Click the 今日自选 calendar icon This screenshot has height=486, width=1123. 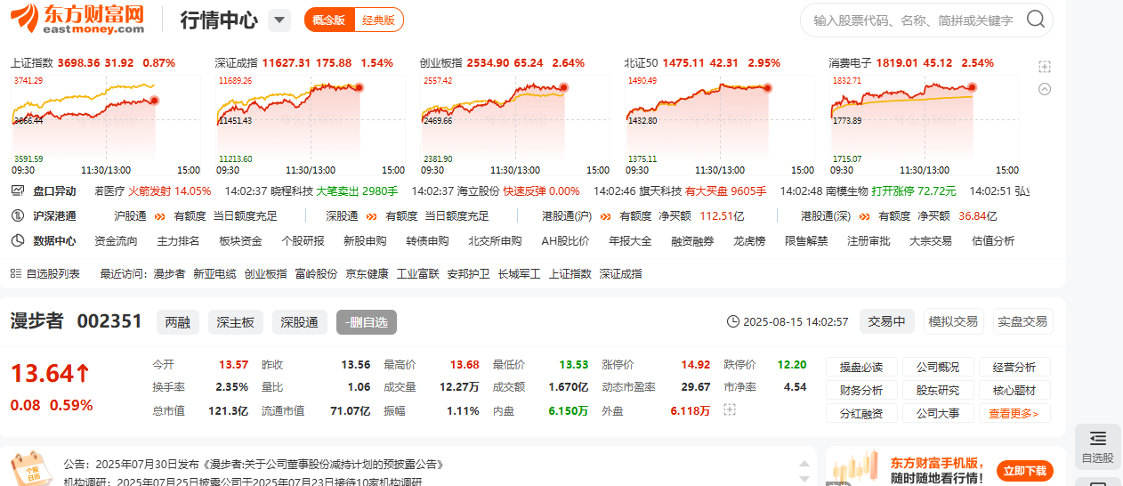[32, 469]
